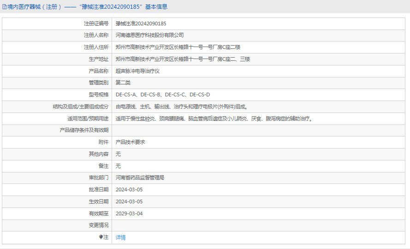Click the bulb icon beside 注 label
The image size is (410, 249).
(101, 237)
